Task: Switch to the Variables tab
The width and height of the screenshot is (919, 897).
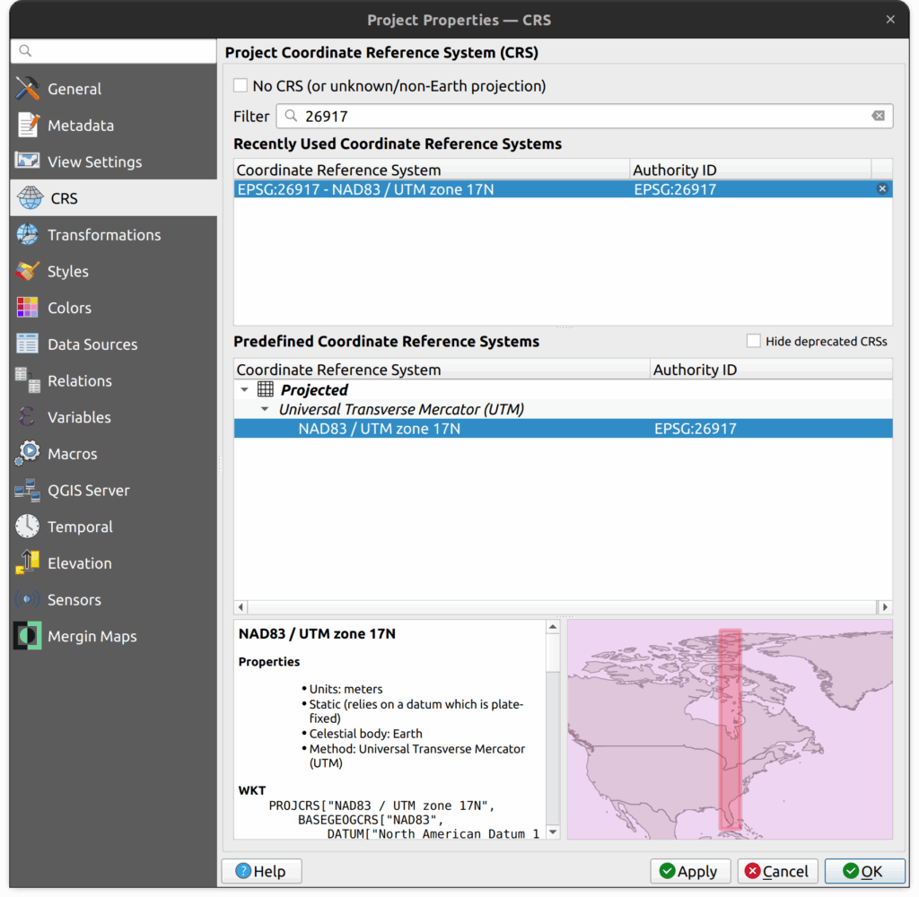Action: pyautogui.click(x=79, y=417)
